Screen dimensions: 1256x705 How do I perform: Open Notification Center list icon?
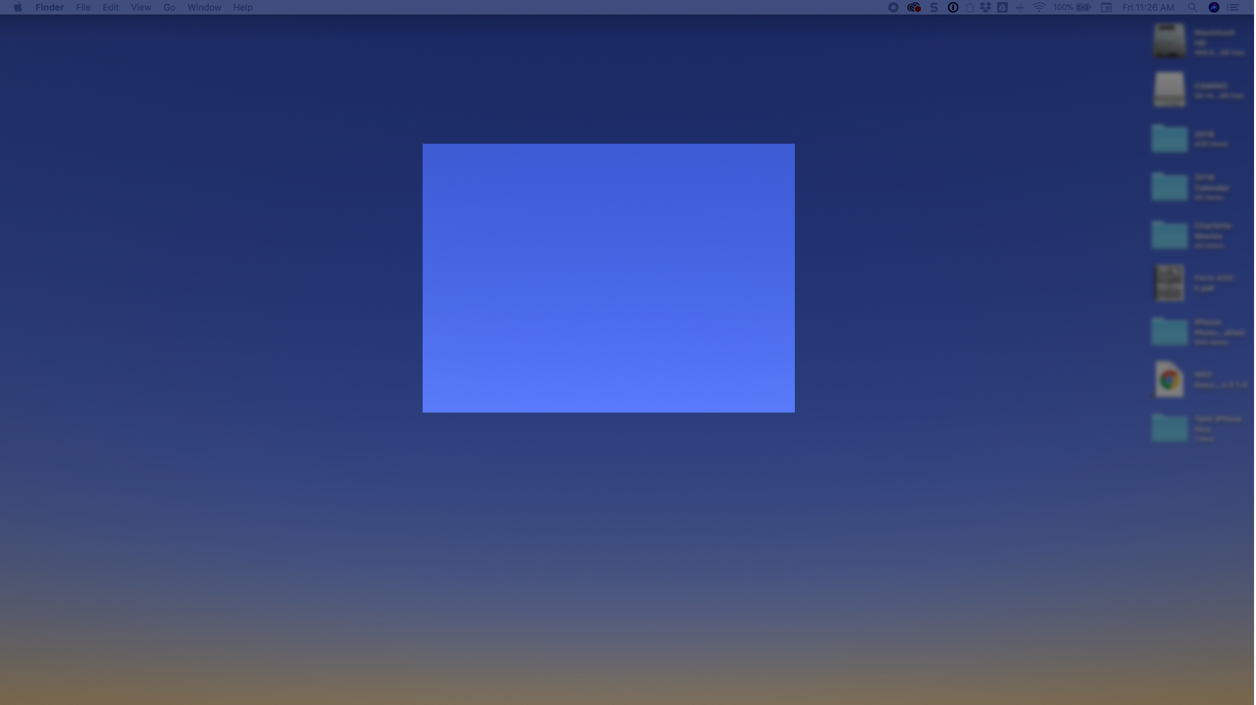point(1233,7)
